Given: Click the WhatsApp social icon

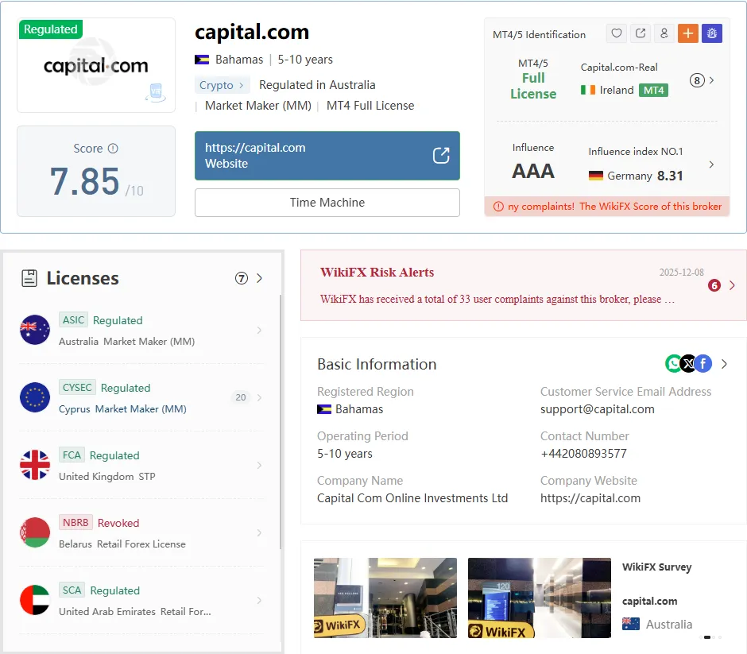Looking at the screenshot, I should 673,364.
